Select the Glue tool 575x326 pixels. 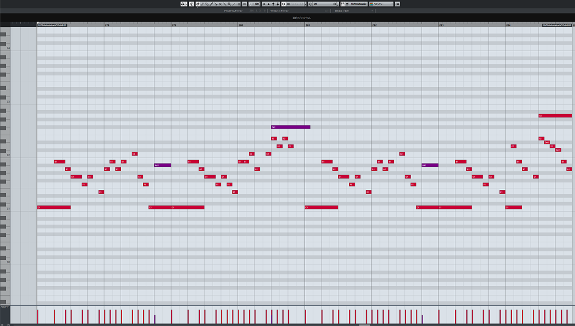(x=225, y=4)
